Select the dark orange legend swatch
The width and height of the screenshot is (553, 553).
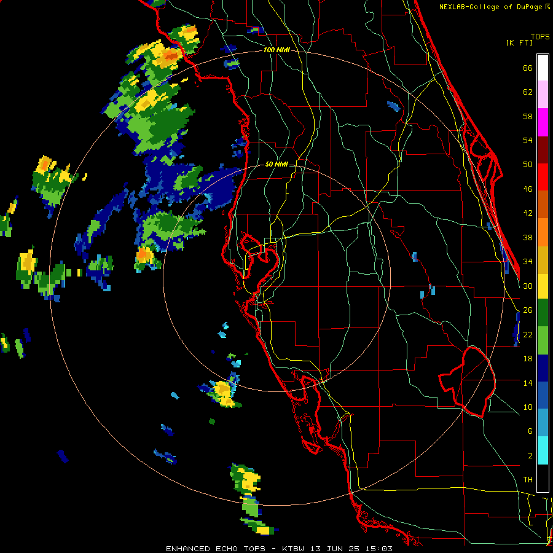[x=543, y=205]
